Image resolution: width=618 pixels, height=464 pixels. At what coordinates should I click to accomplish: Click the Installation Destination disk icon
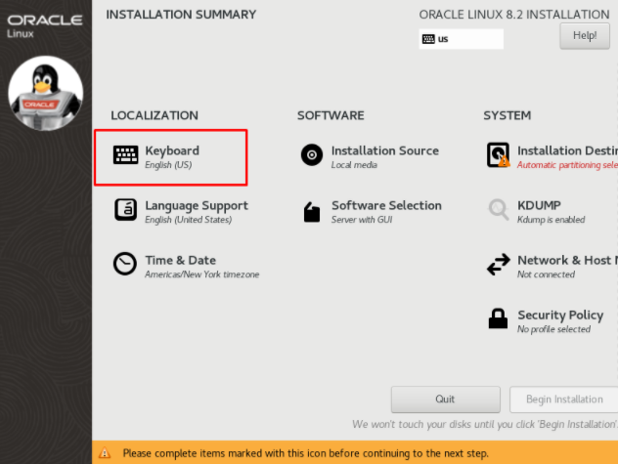[x=498, y=154]
